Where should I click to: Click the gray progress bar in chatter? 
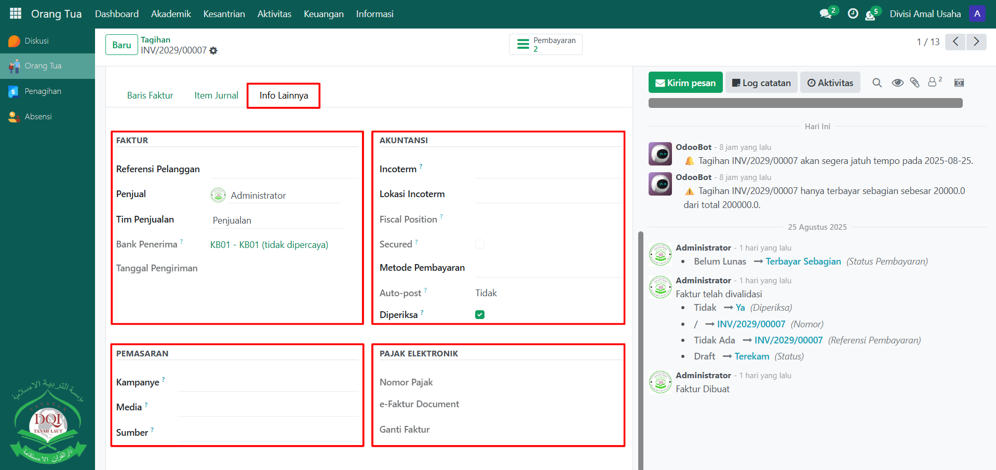[x=805, y=103]
